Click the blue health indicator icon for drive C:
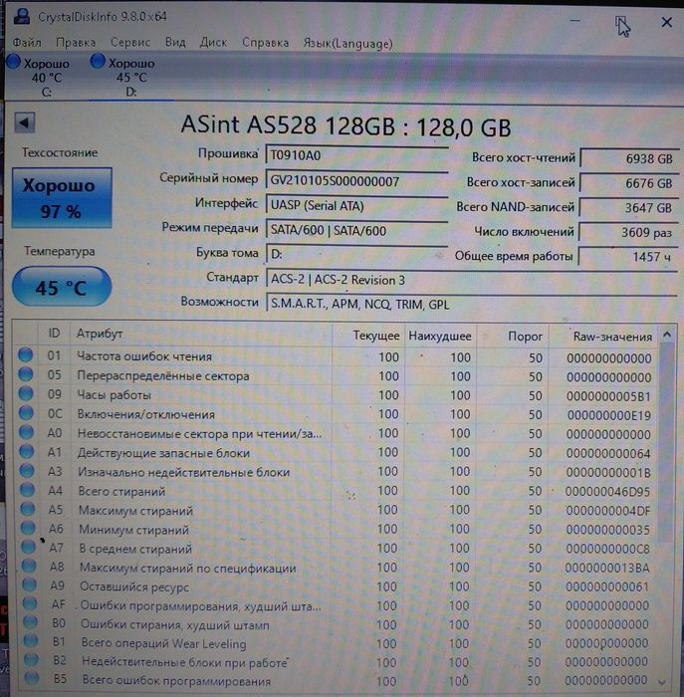 point(13,62)
